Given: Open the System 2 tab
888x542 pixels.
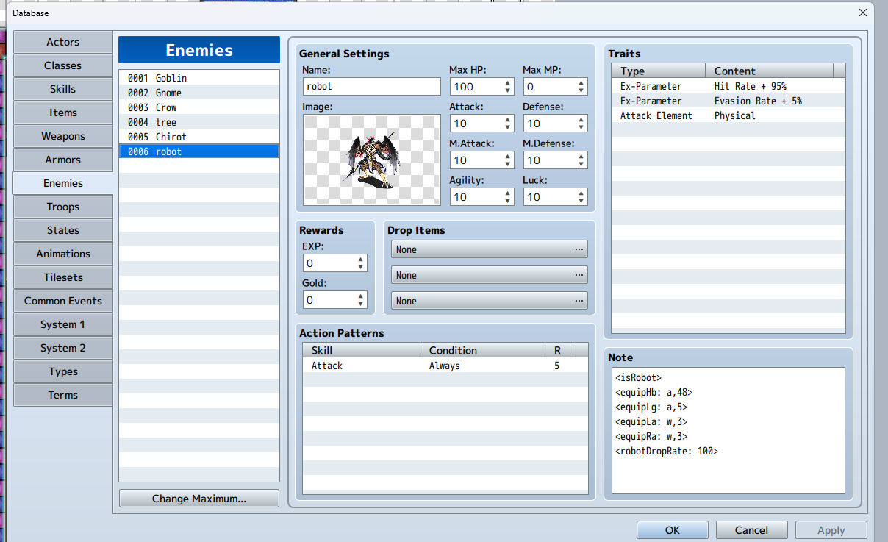Looking at the screenshot, I should (63, 348).
